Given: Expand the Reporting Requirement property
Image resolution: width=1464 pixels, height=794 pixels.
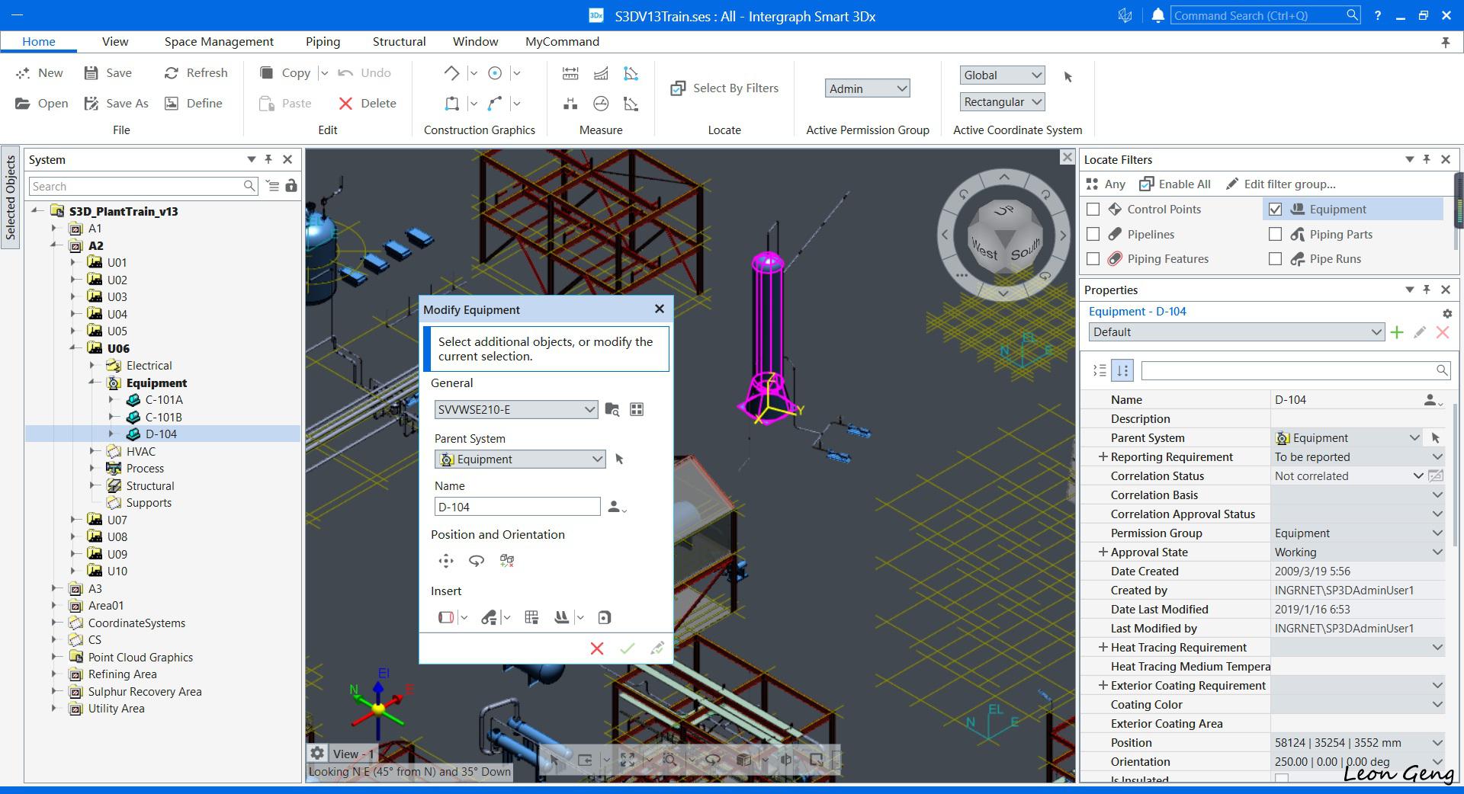Looking at the screenshot, I should pos(1103,457).
